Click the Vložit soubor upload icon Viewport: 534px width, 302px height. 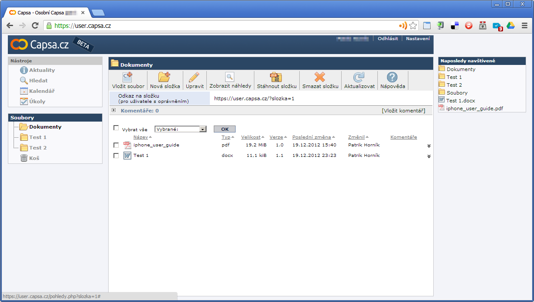pos(128,78)
